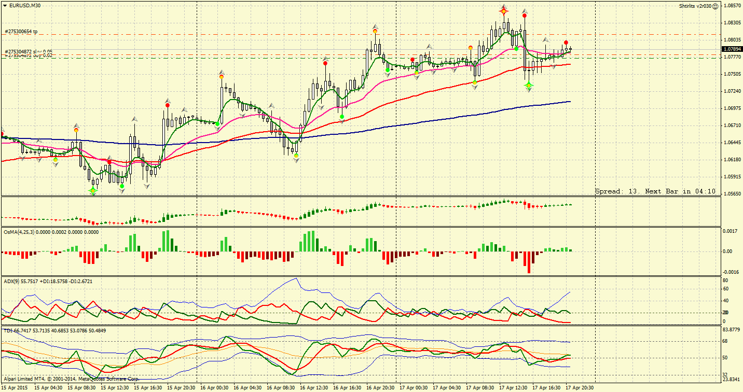Image resolution: width=743 pixels, height=392 pixels.
Task: Click price scale value 1.08570
Action: pyautogui.click(x=732, y=6)
